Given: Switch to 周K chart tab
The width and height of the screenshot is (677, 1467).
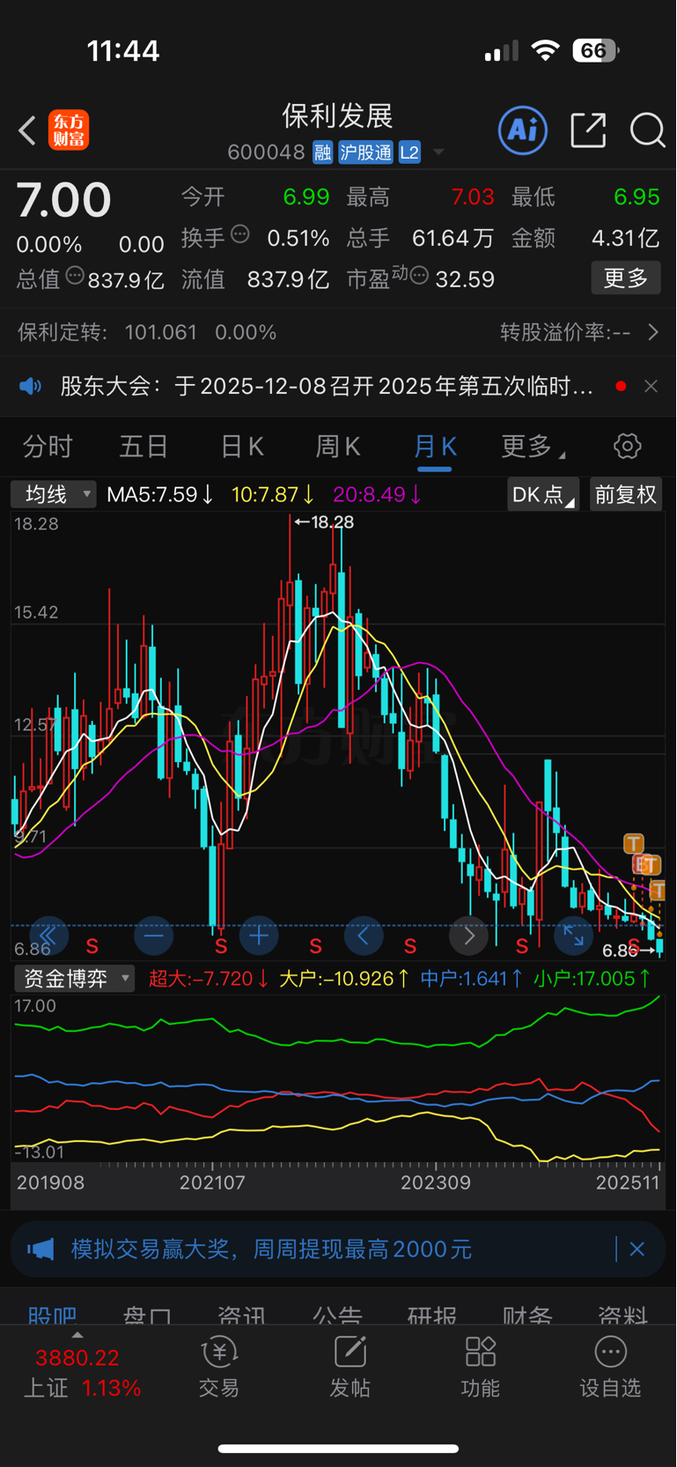Looking at the screenshot, I should 338,447.
